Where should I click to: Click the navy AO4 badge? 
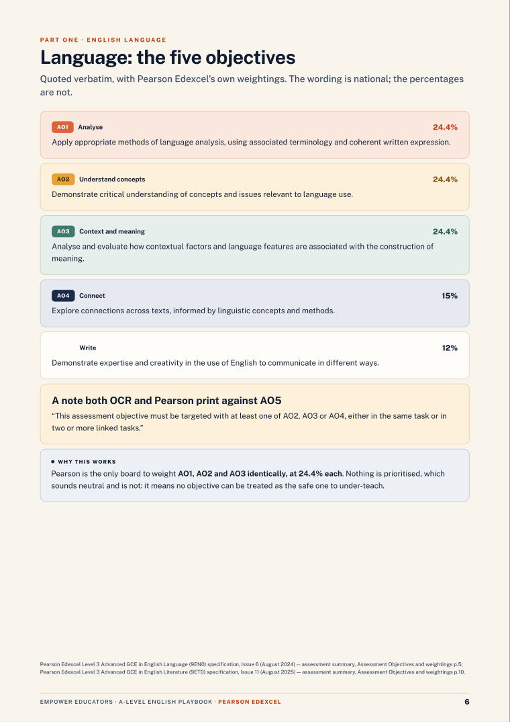point(63,296)
